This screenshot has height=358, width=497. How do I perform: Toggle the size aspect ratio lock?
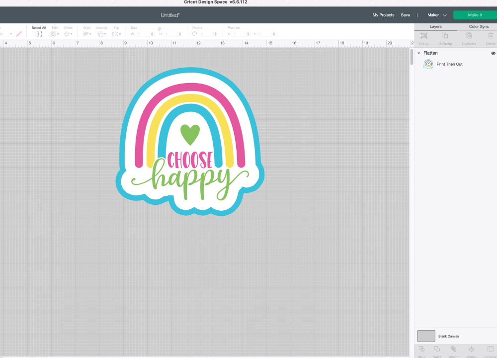coord(160,29)
